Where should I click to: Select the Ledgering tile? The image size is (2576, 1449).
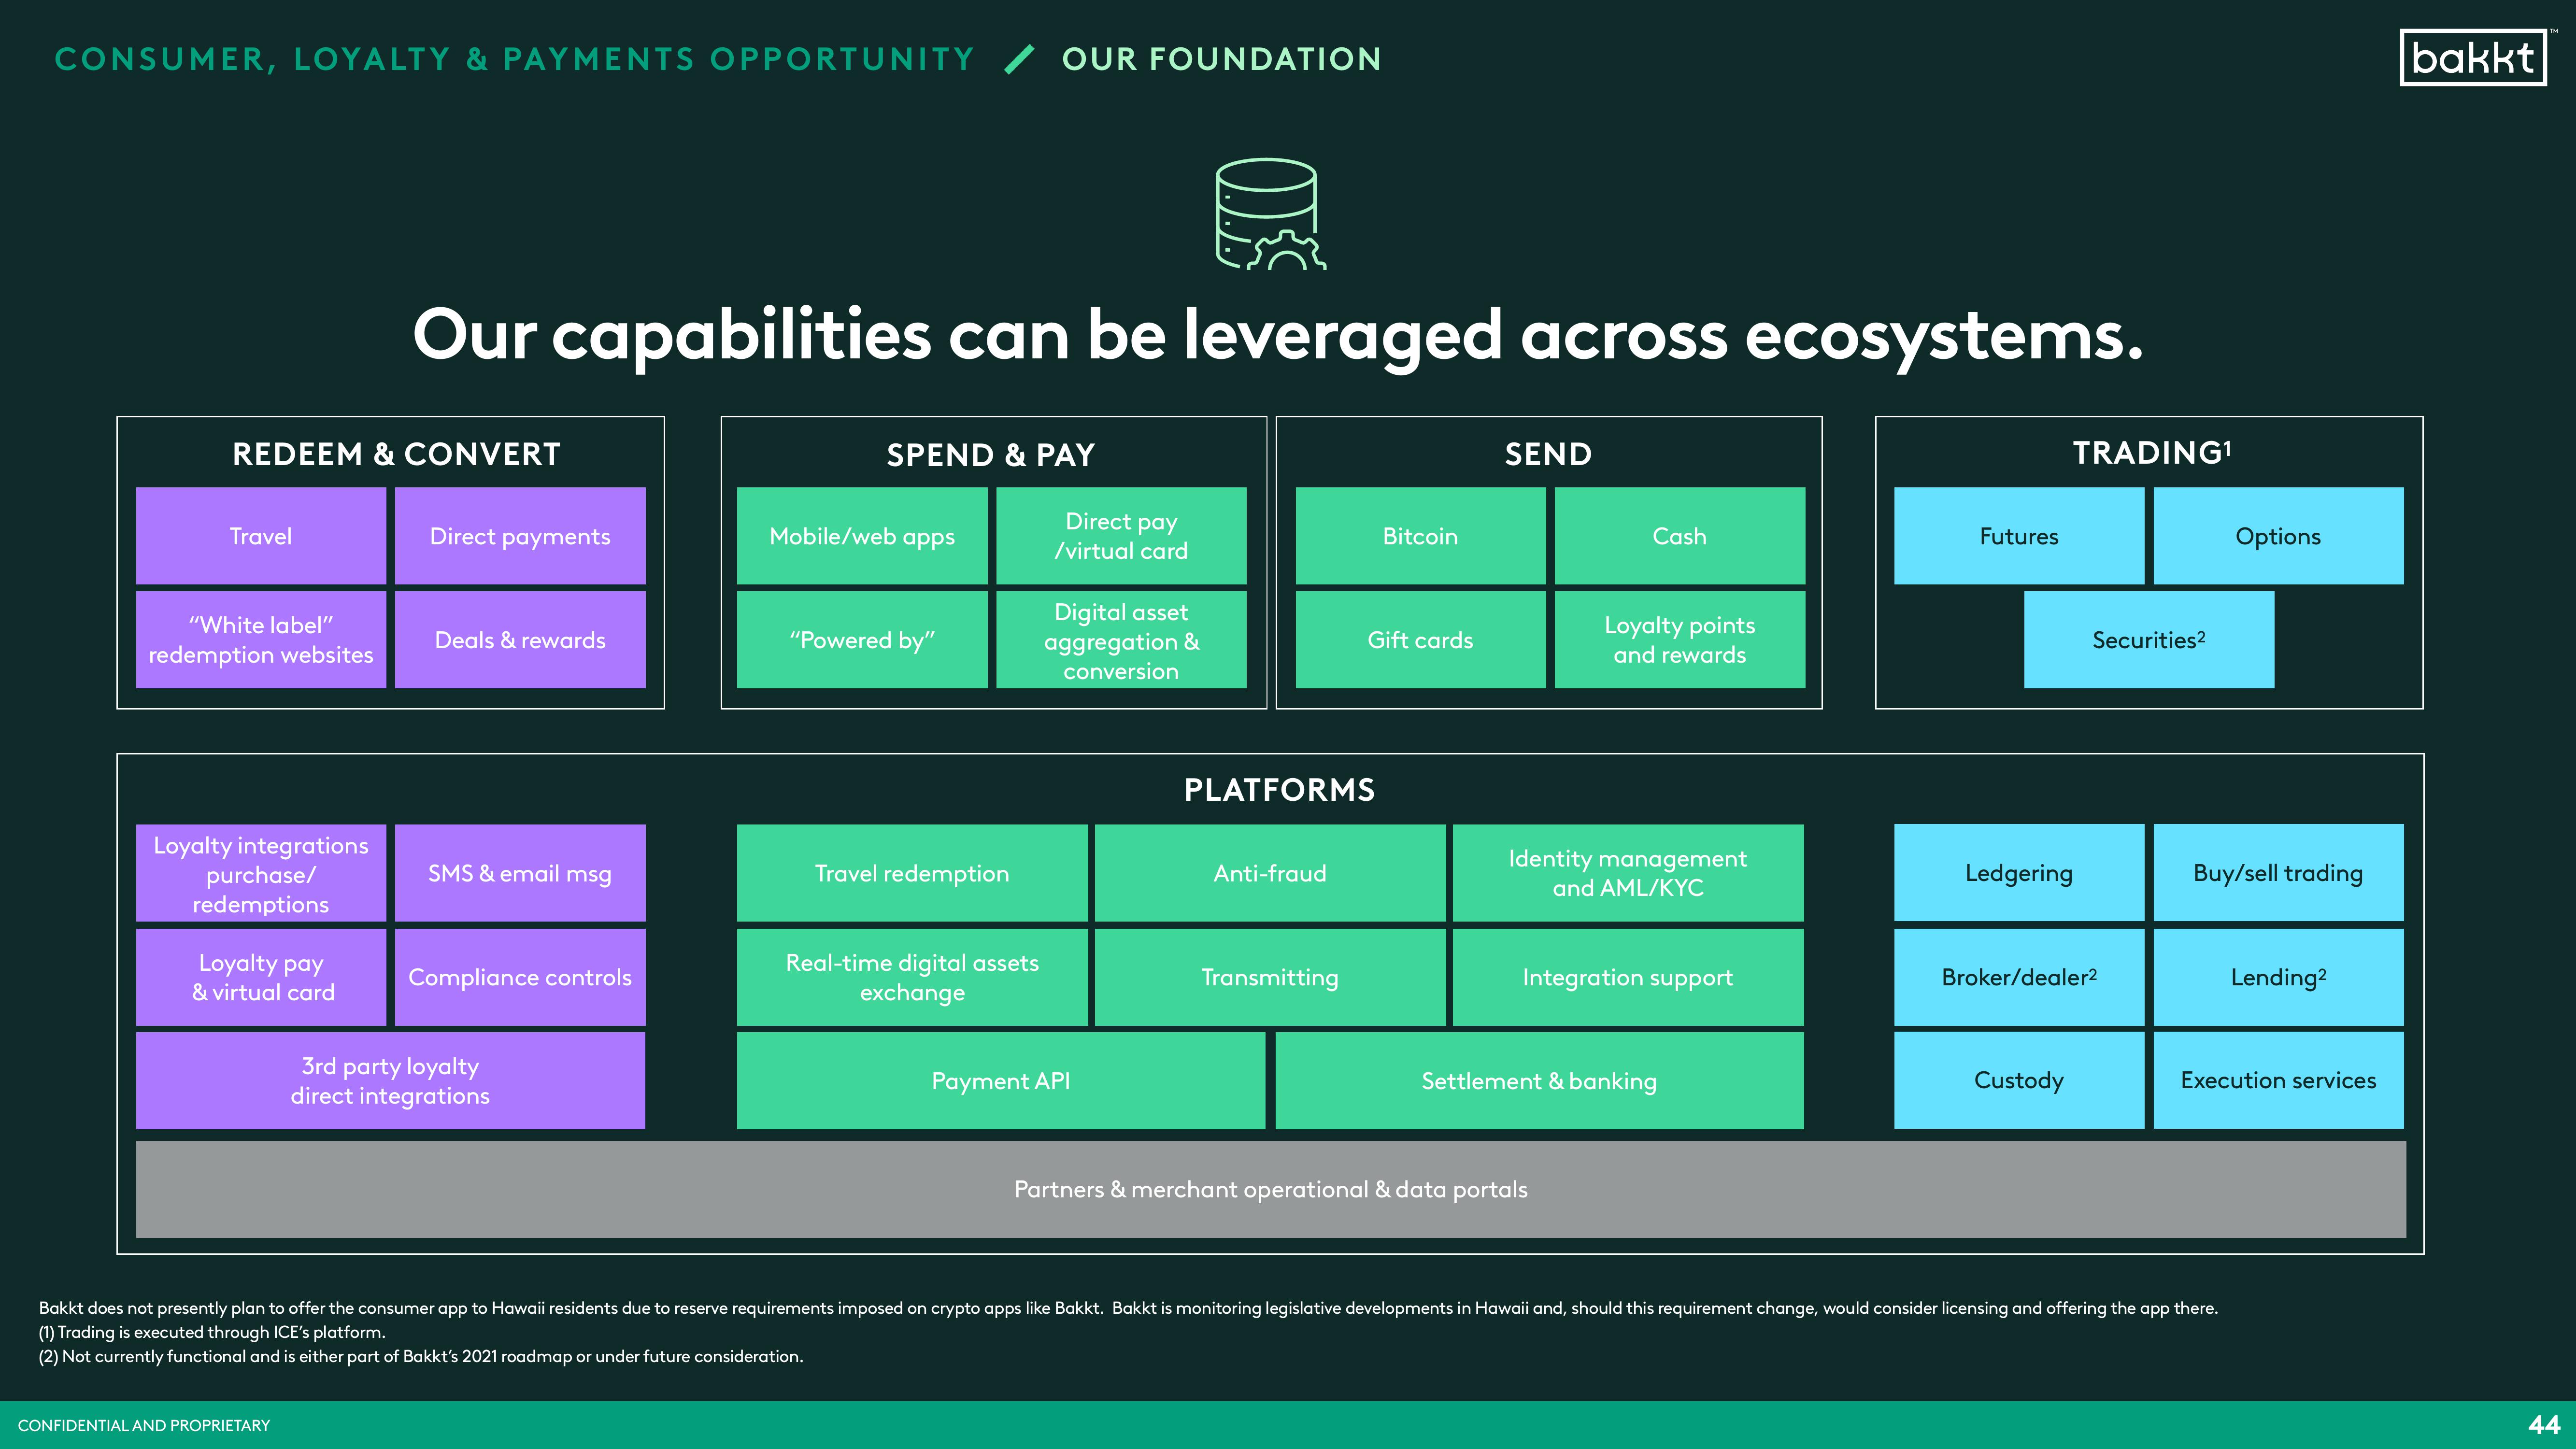tap(2019, 873)
